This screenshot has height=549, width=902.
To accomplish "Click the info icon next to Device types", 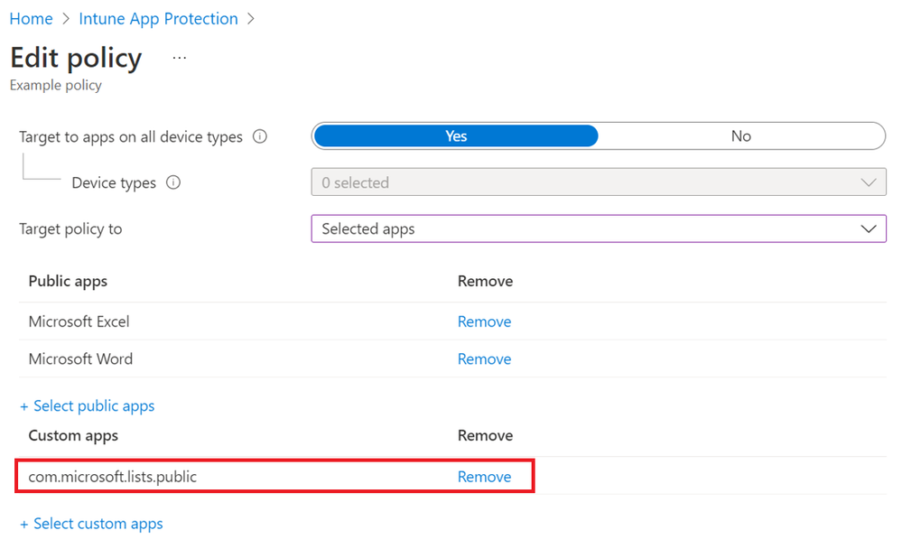I will tap(173, 182).
